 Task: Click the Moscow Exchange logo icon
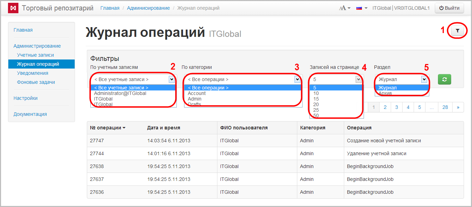pos(13,8)
